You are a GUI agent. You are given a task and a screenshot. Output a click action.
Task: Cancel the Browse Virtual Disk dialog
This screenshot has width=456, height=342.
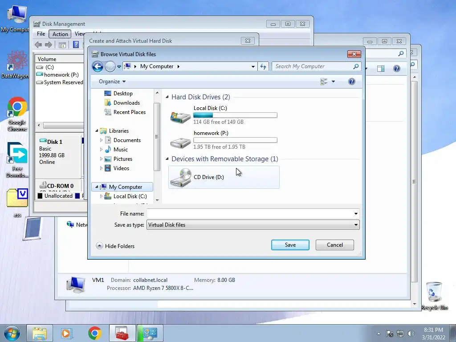pyautogui.click(x=335, y=245)
